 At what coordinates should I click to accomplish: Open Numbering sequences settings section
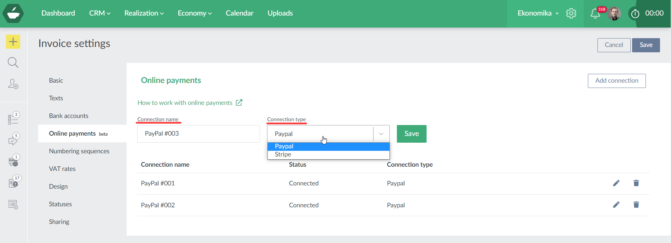click(79, 151)
